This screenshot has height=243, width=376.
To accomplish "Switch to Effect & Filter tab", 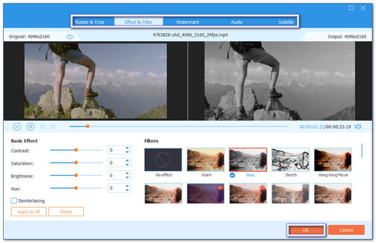I will 139,22.
